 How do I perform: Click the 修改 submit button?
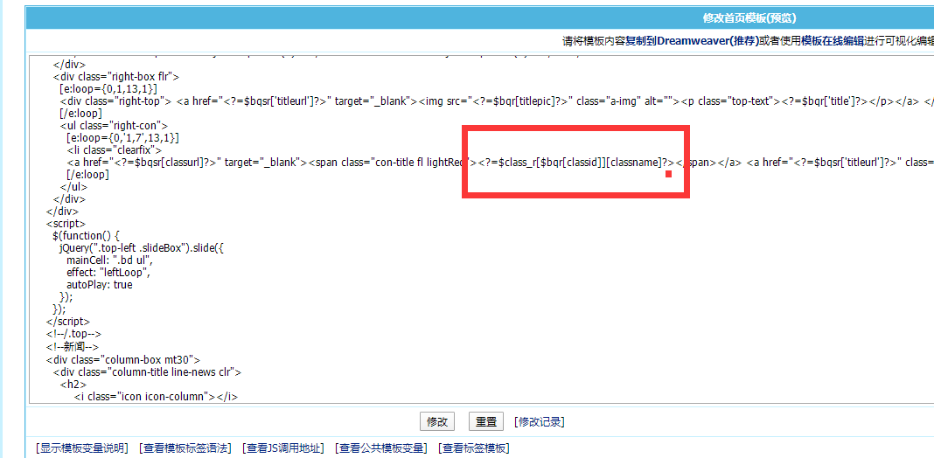coord(437,421)
